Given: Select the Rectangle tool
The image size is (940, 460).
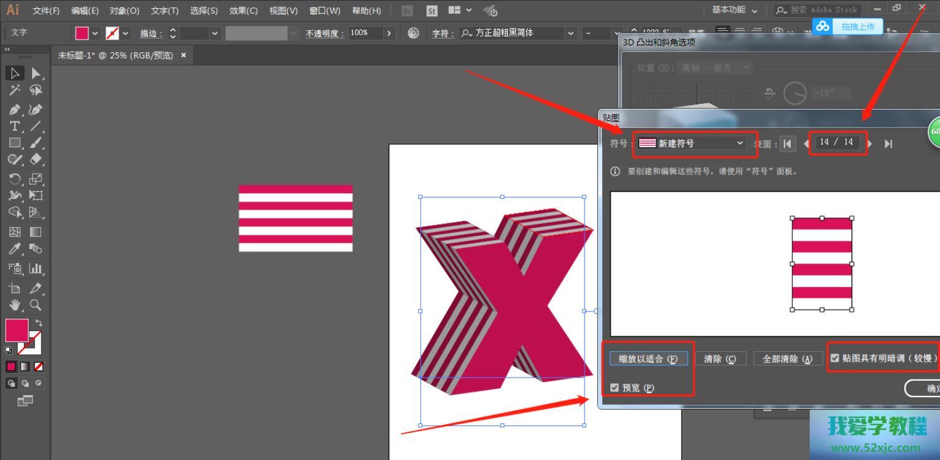Looking at the screenshot, I should pyautogui.click(x=16, y=143).
